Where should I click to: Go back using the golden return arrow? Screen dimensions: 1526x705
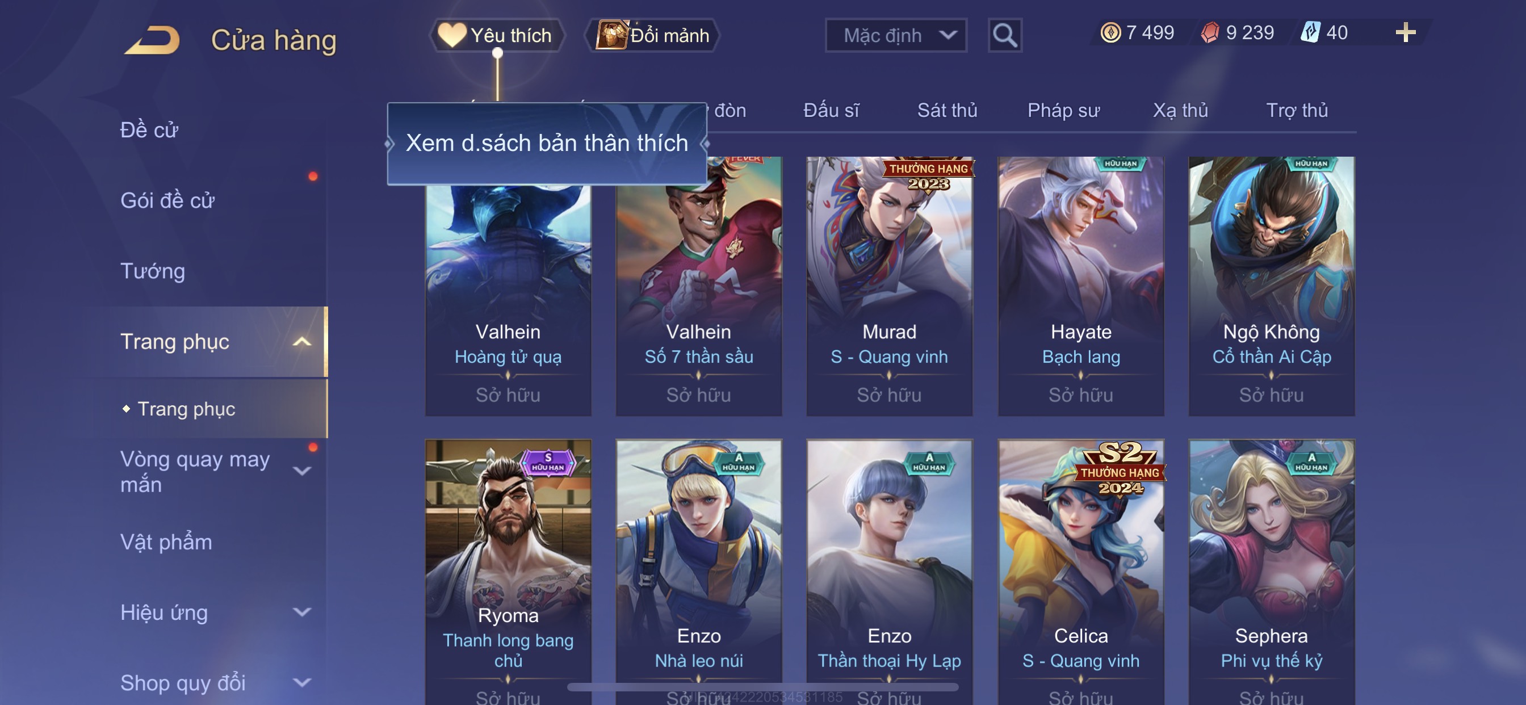pos(152,40)
